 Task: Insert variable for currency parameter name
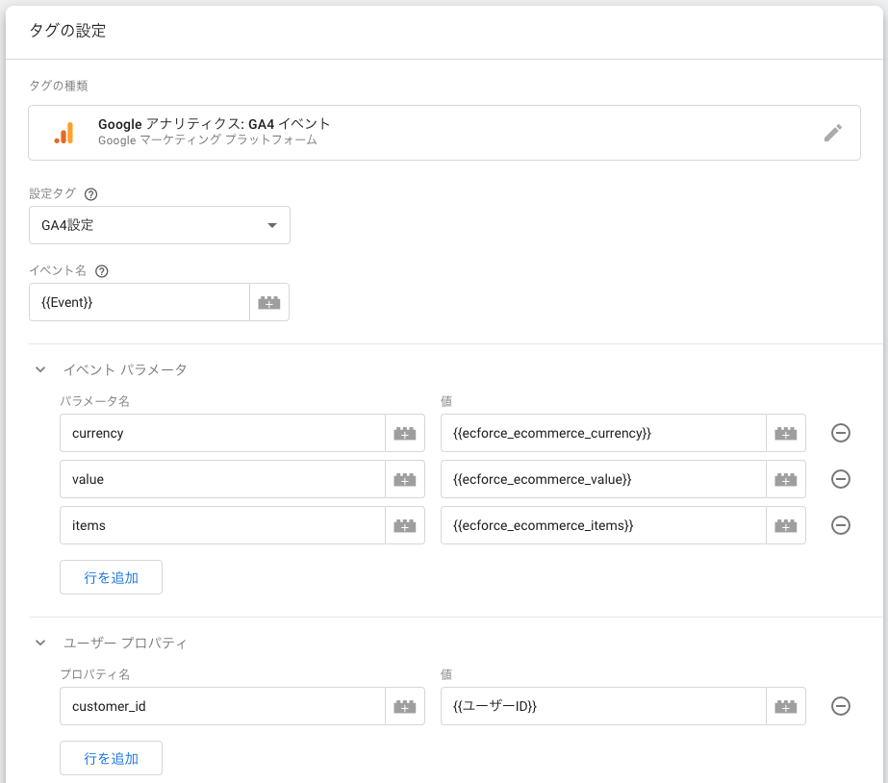click(x=405, y=433)
